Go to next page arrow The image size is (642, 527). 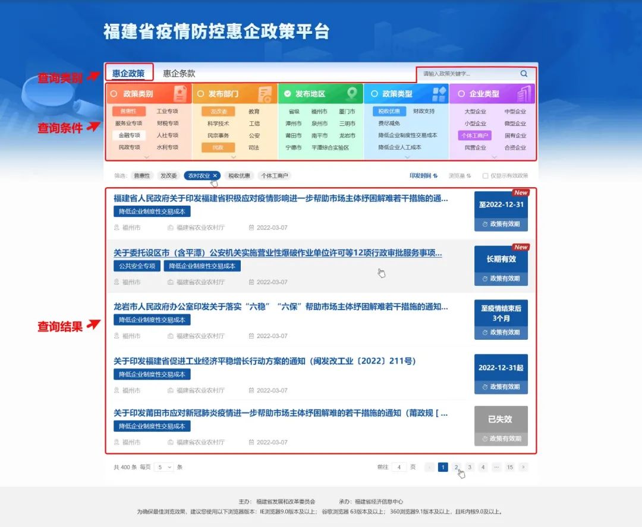(523, 468)
